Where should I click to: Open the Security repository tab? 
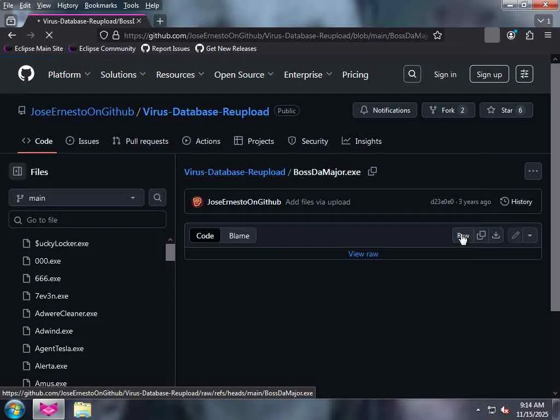pyautogui.click(x=308, y=141)
